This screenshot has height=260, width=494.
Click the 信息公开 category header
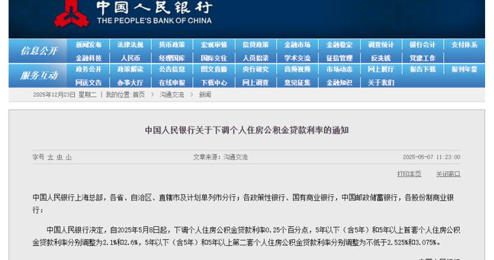[x=39, y=51]
